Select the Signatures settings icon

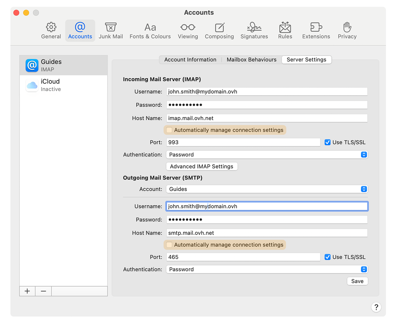(254, 30)
